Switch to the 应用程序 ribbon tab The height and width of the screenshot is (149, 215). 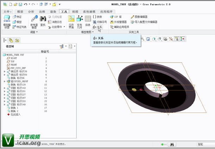106,12
